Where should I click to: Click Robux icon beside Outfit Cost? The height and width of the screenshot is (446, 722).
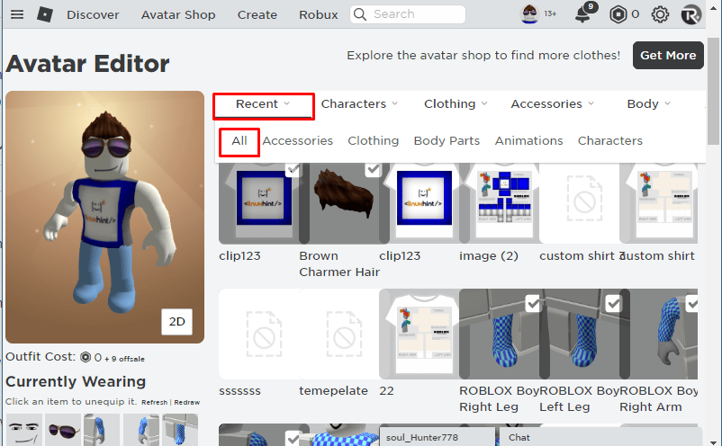click(x=86, y=357)
